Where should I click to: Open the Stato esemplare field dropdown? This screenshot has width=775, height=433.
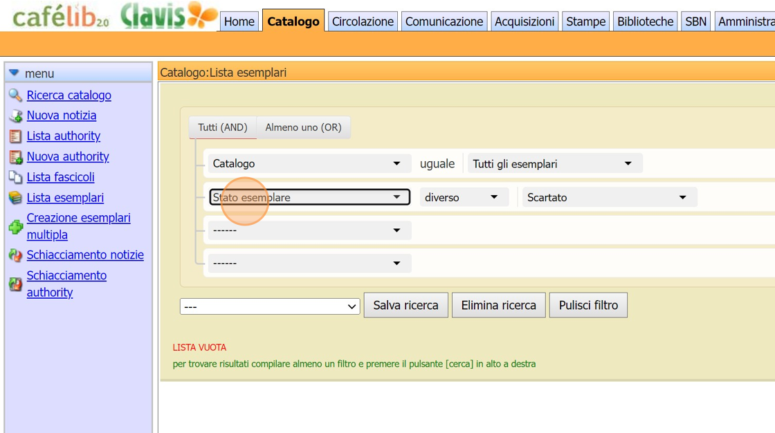309,197
